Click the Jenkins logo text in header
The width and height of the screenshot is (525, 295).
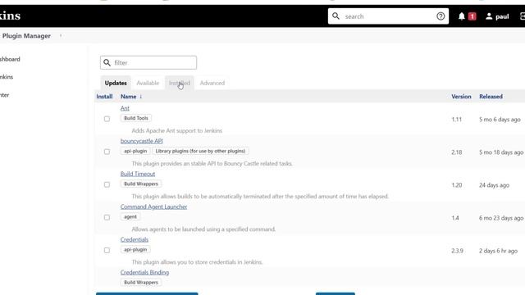(10, 16)
